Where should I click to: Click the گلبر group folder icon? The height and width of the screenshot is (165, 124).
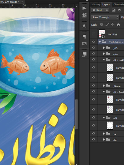(108, 48)
